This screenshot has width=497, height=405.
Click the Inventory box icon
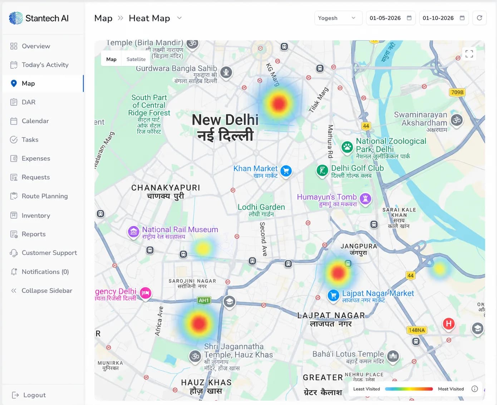pyautogui.click(x=14, y=215)
